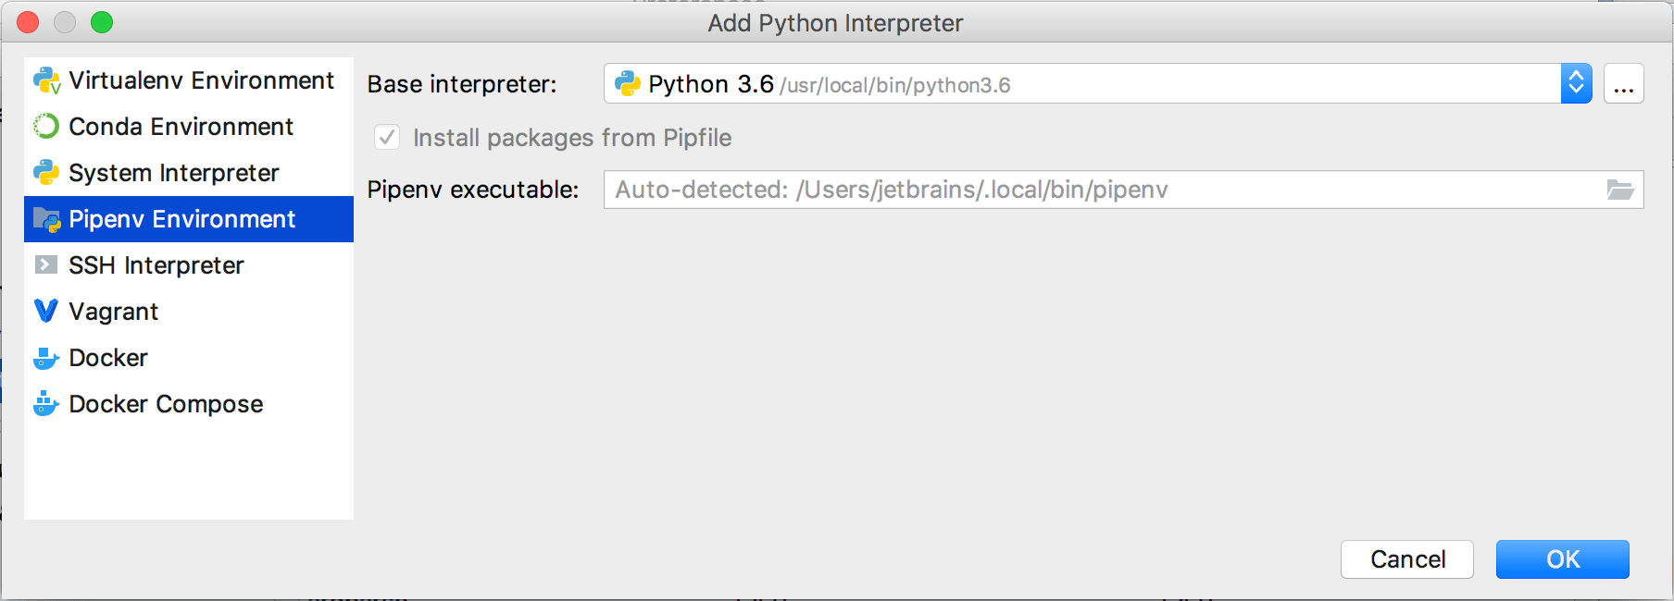Open Base interpreter dropdown arrows
Image resolution: width=1674 pixels, height=601 pixels.
click(x=1576, y=84)
